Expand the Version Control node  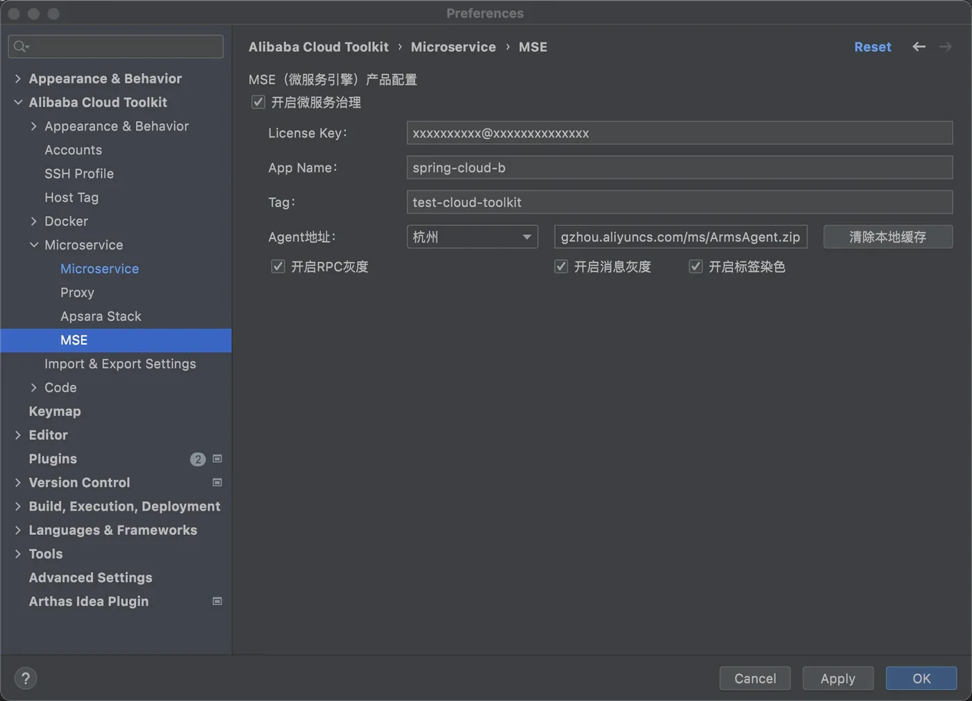coord(17,482)
